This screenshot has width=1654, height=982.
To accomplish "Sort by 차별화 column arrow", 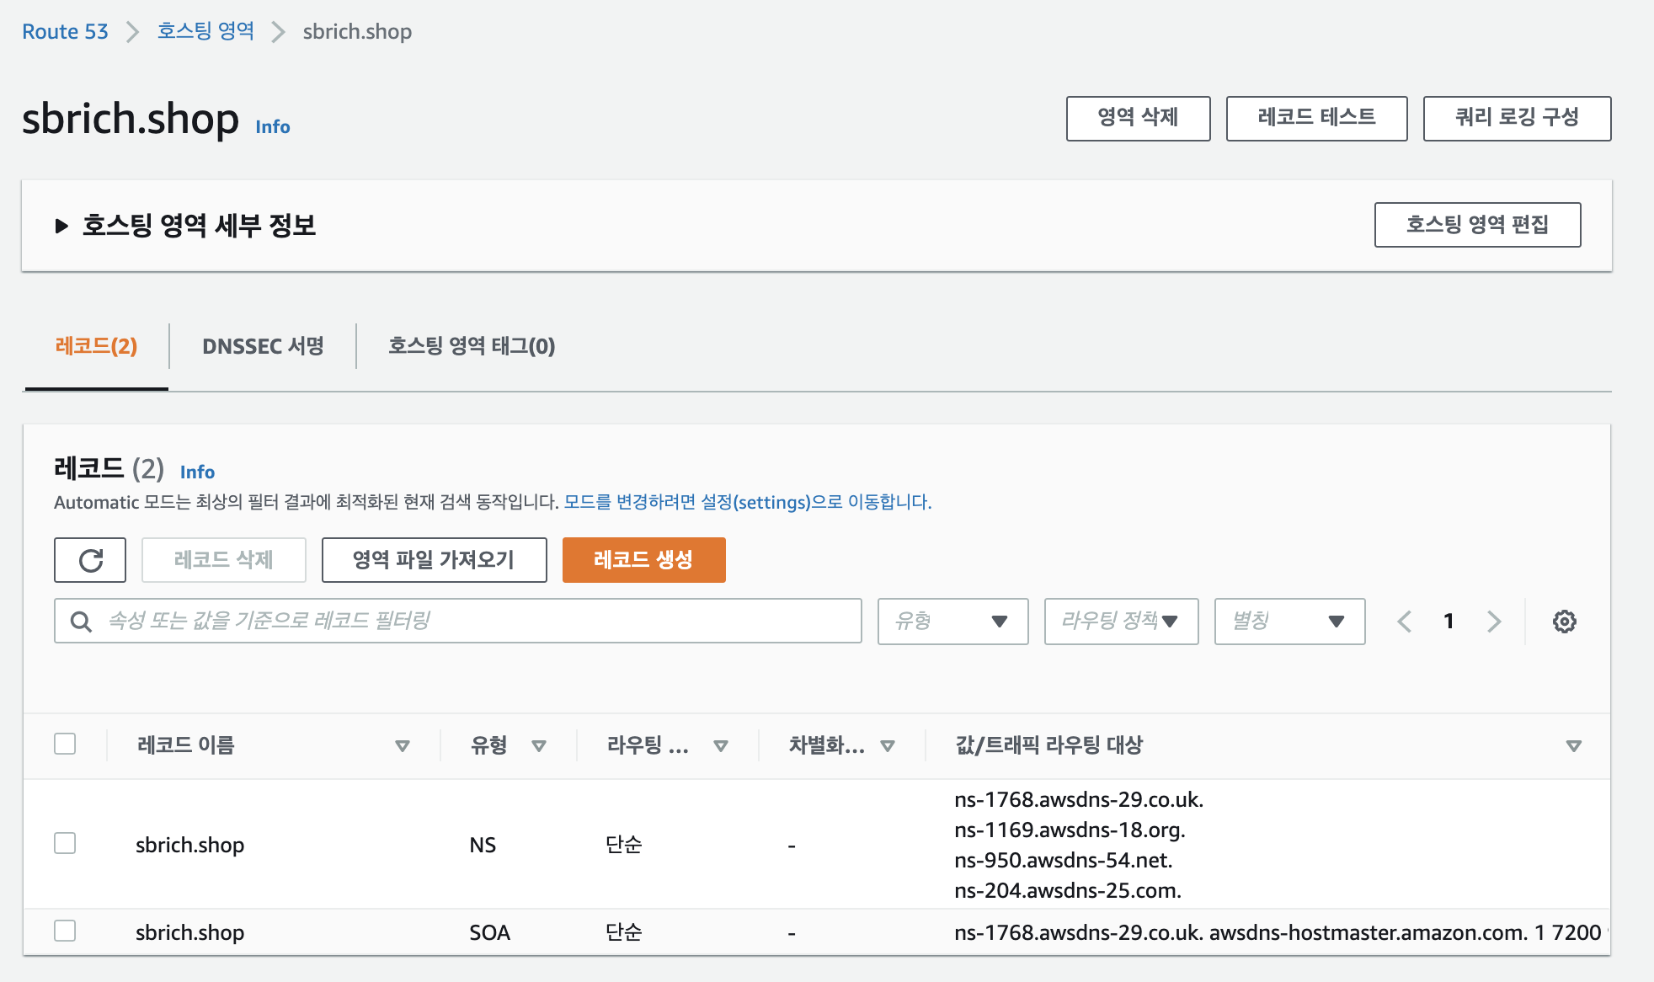I will pos(887,745).
